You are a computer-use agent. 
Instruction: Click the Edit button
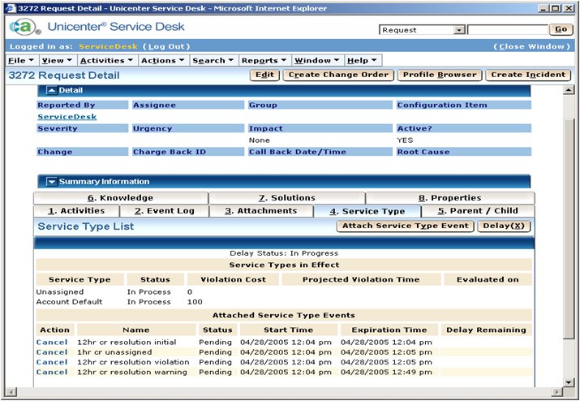(264, 75)
